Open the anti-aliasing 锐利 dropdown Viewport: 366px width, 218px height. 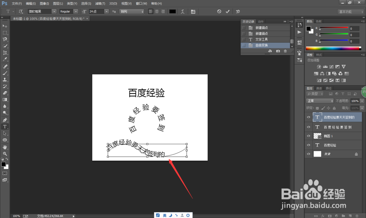pos(132,11)
